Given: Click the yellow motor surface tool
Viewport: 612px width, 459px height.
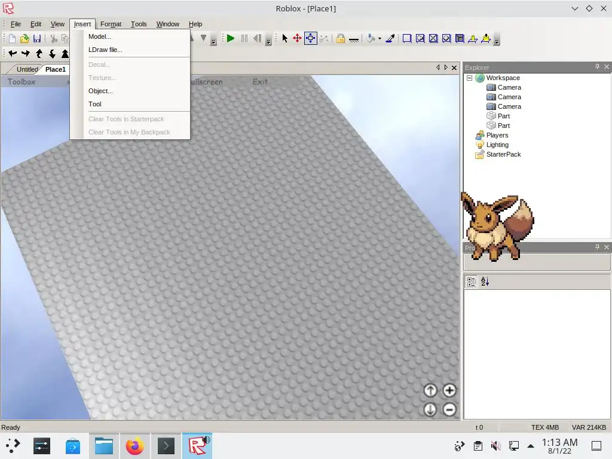Looking at the screenshot, I should tap(486, 38).
